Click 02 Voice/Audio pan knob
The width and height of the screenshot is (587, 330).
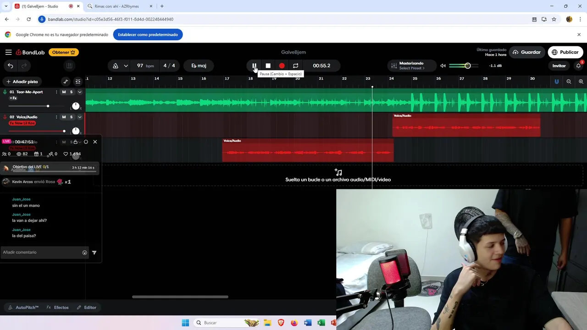(x=76, y=131)
